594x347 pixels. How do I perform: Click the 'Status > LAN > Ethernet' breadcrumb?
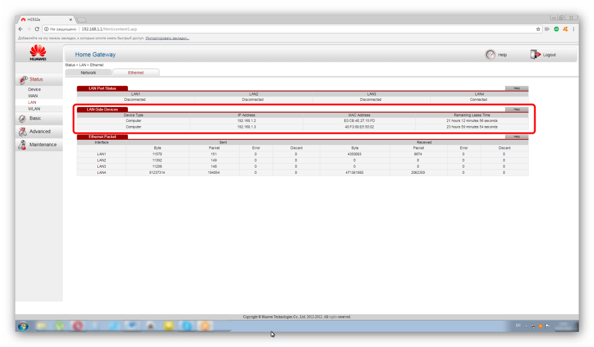pyautogui.click(x=84, y=65)
